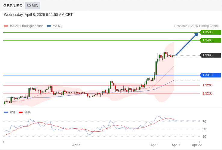Screen dimensions: 222x150
Task: Click the 1.3500 green resistance price tag
Action: (x=210, y=32)
